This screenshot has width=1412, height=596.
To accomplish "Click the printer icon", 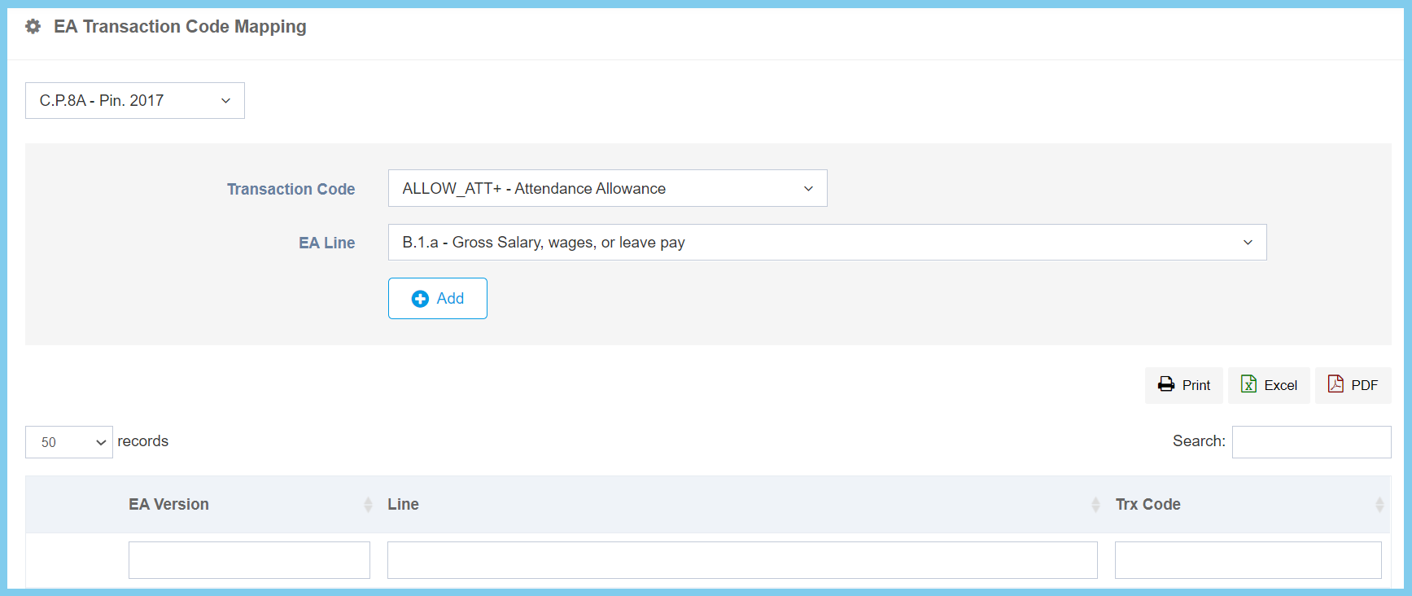I will [x=1166, y=384].
